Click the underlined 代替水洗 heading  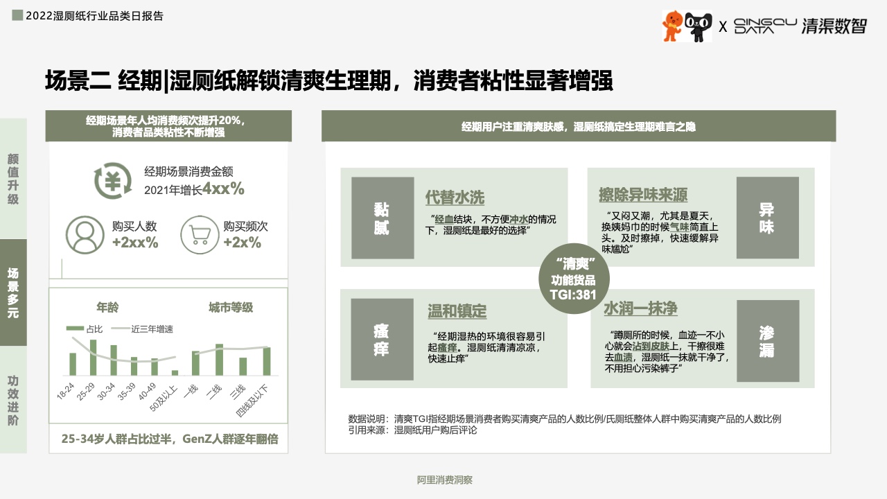tap(455, 198)
